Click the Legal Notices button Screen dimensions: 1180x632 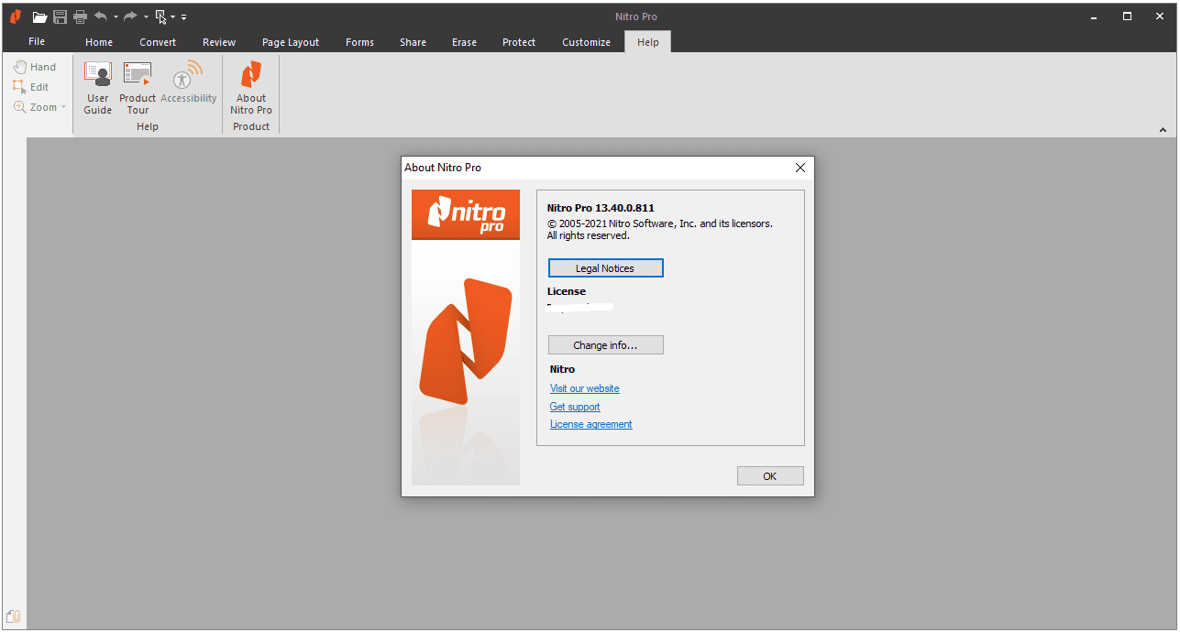(x=605, y=268)
